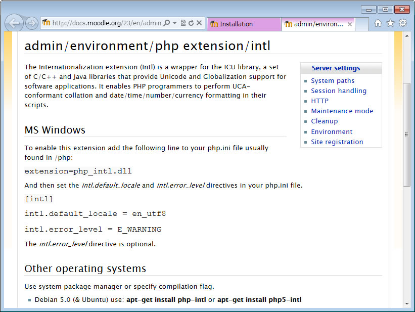Click the Stop loading X icon

tap(199, 23)
